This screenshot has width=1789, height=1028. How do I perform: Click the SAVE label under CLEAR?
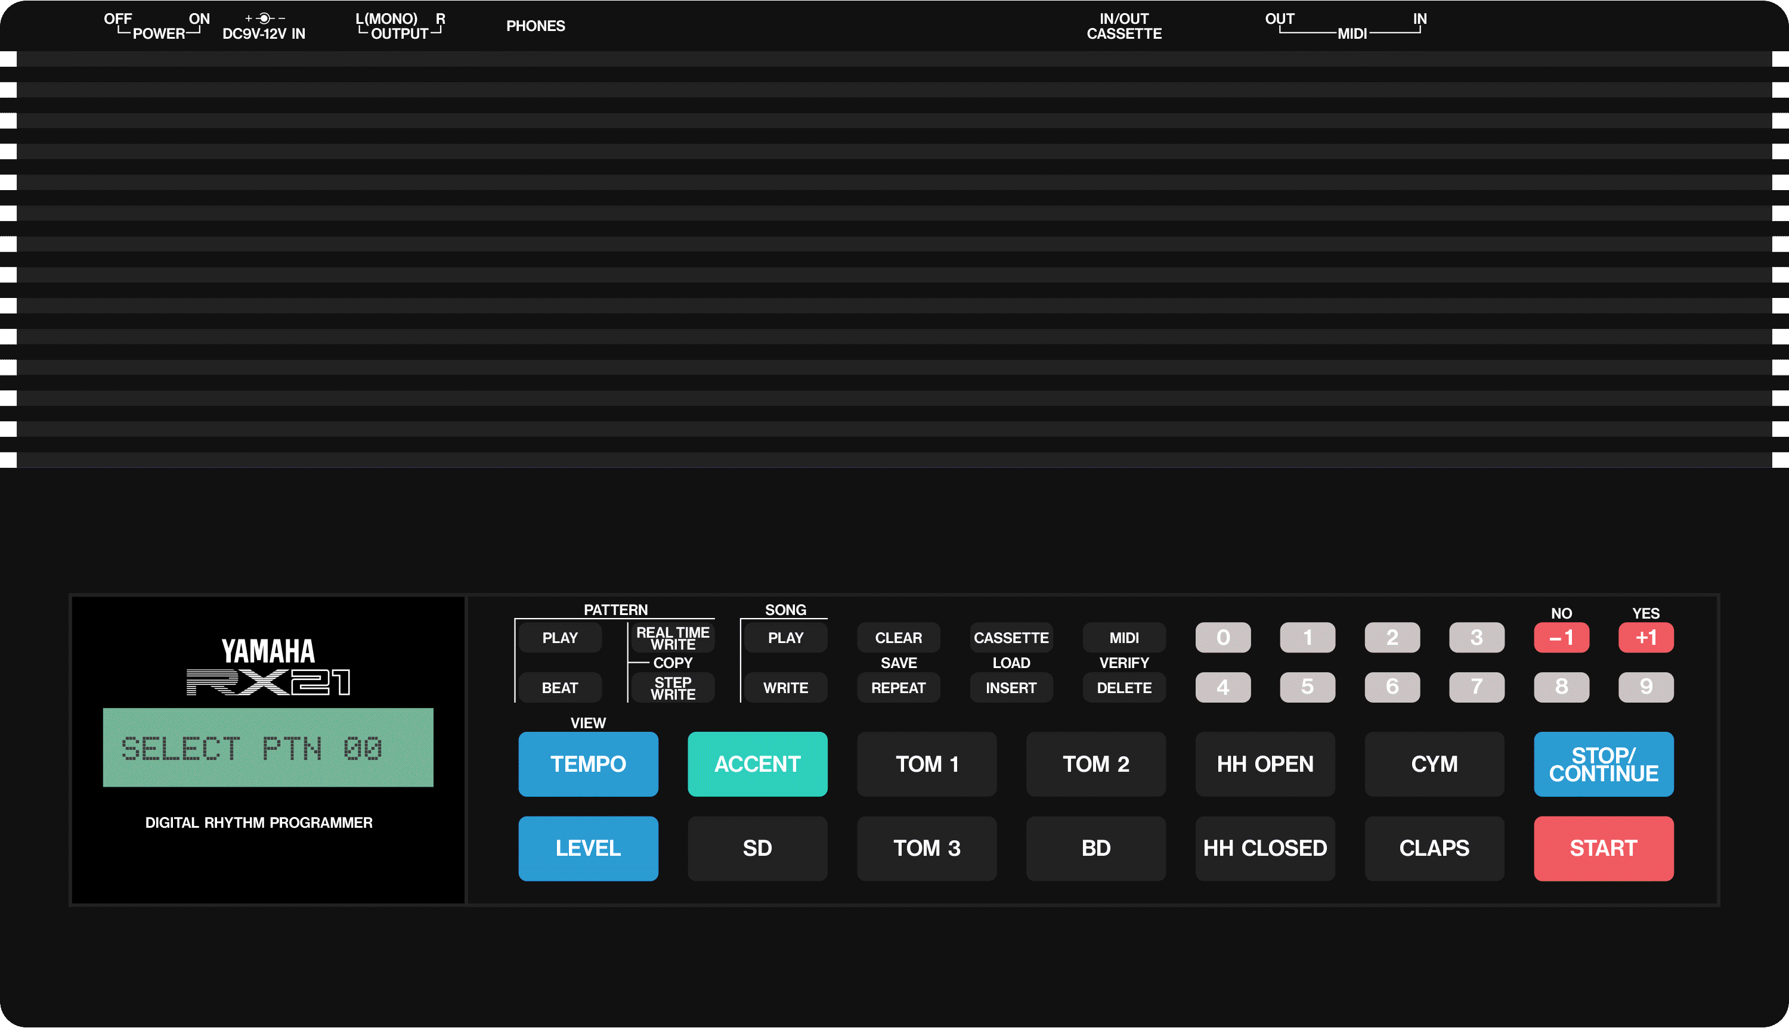[x=899, y=663]
